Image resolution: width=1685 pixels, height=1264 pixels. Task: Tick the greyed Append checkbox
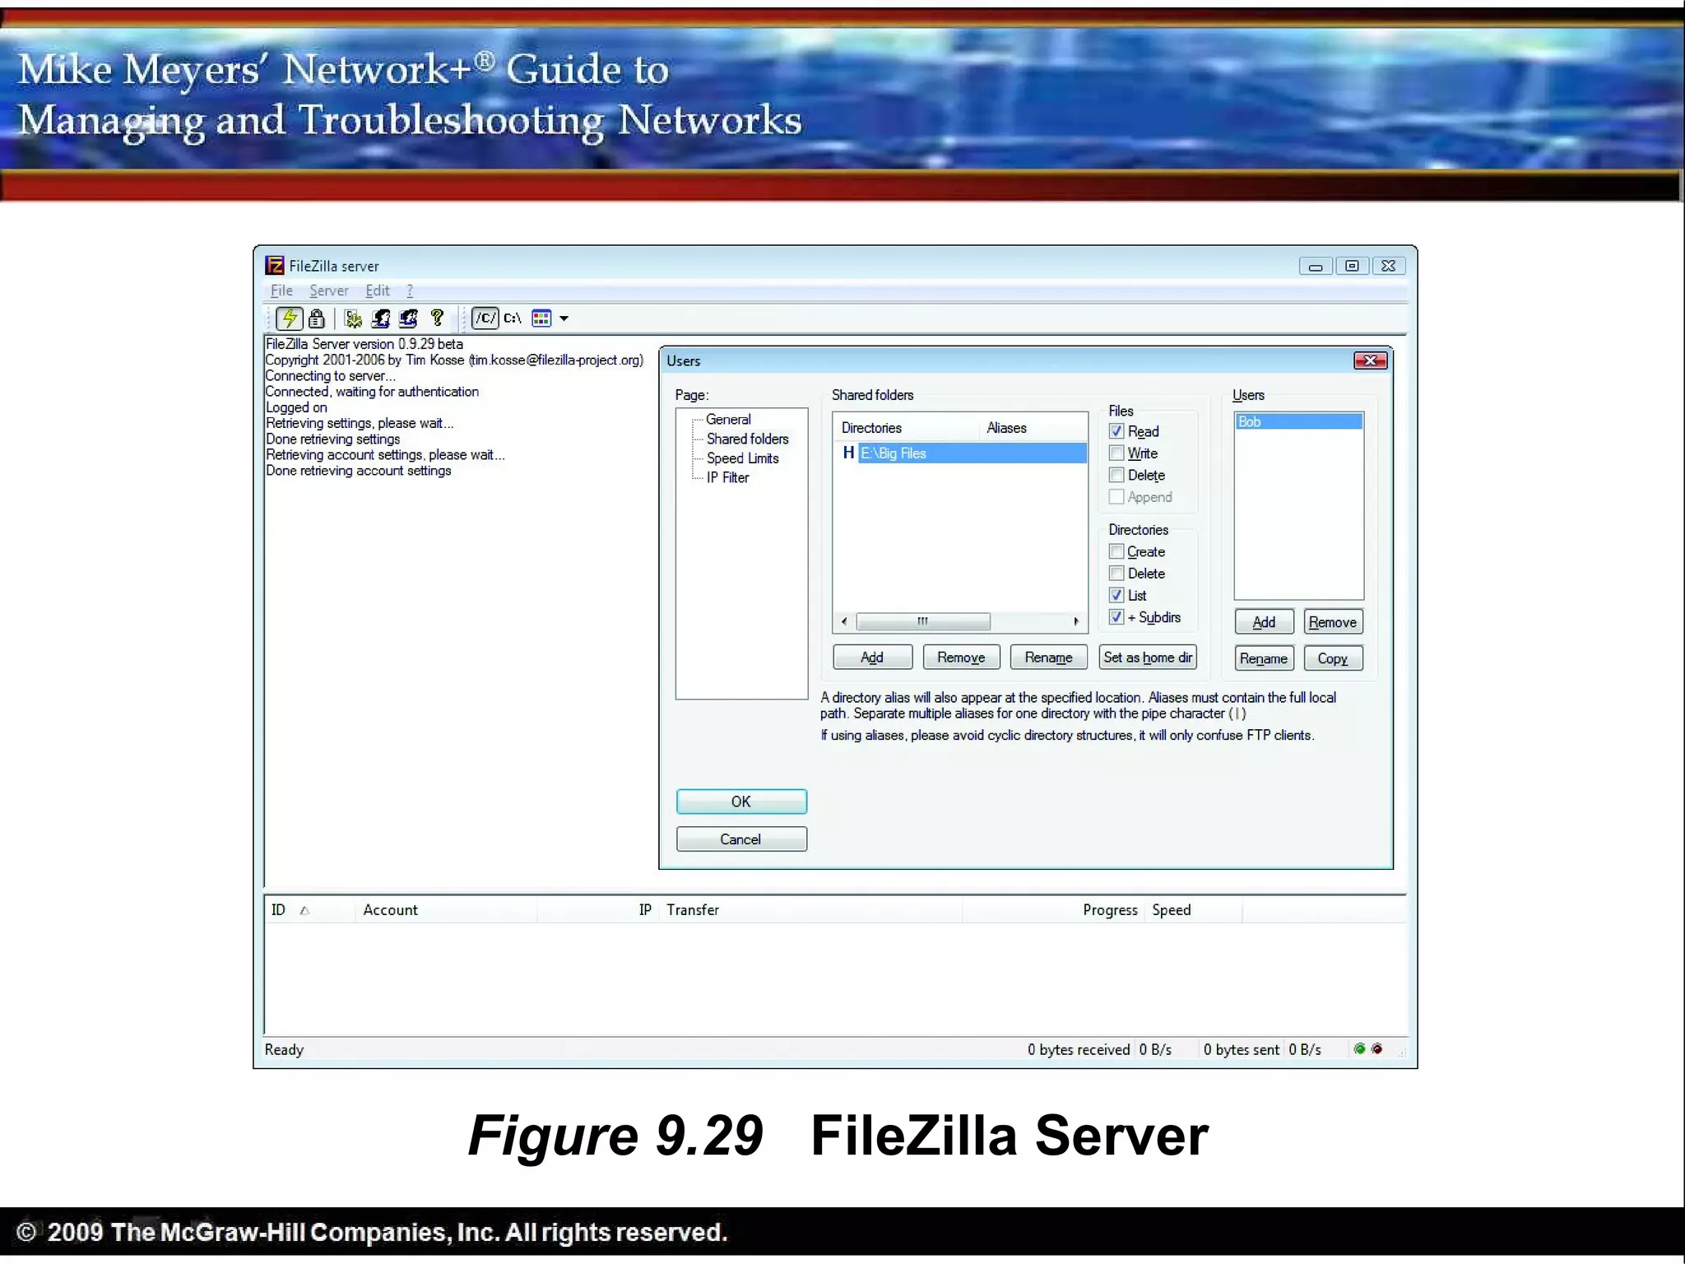1116,497
